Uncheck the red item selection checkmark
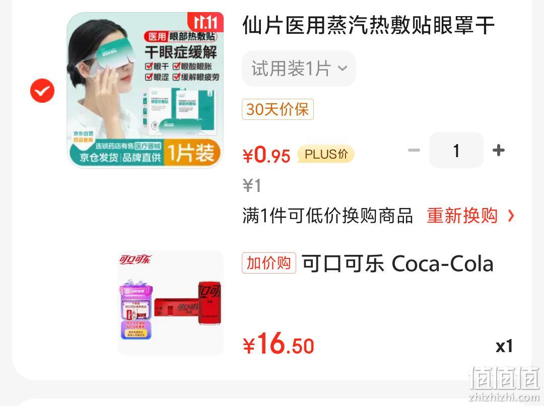Image resolution: width=544 pixels, height=406 pixels. [x=42, y=91]
